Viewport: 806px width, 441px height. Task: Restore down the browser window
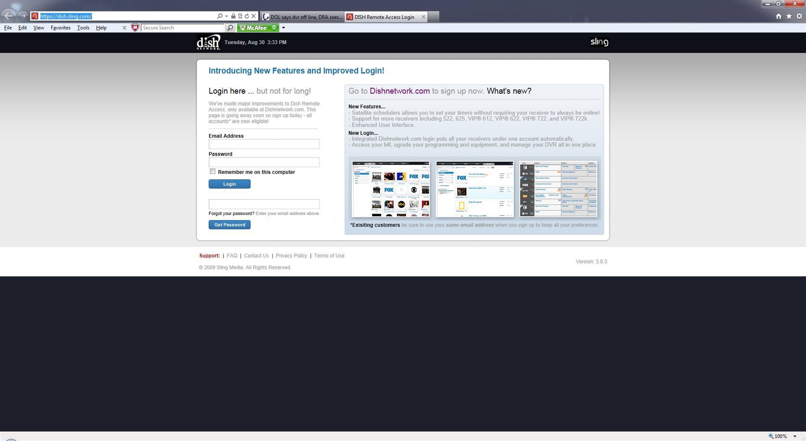(x=778, y=4)
